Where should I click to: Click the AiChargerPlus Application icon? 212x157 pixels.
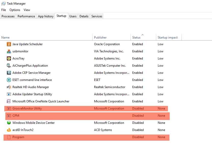(9, 66)
